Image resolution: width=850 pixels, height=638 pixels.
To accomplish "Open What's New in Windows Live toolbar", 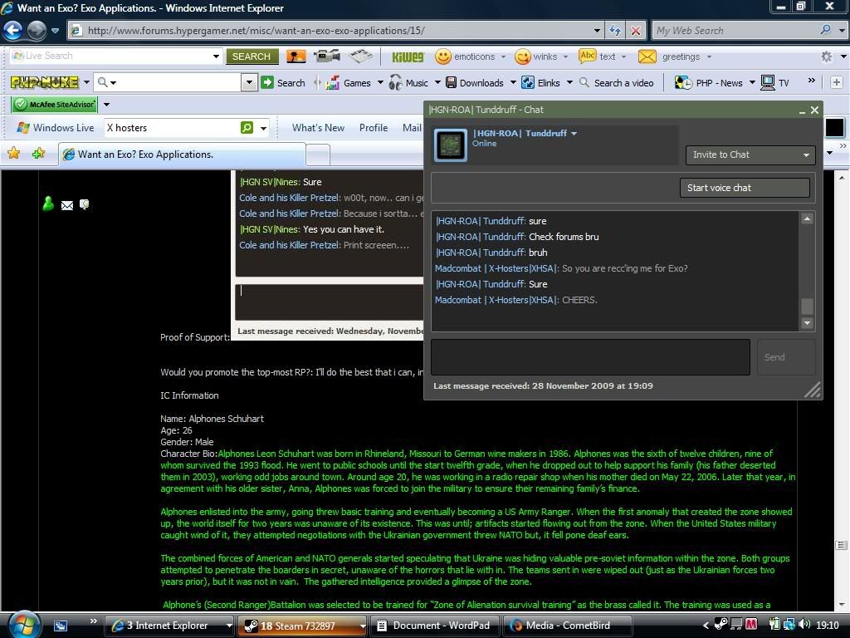I will [318, 127].
